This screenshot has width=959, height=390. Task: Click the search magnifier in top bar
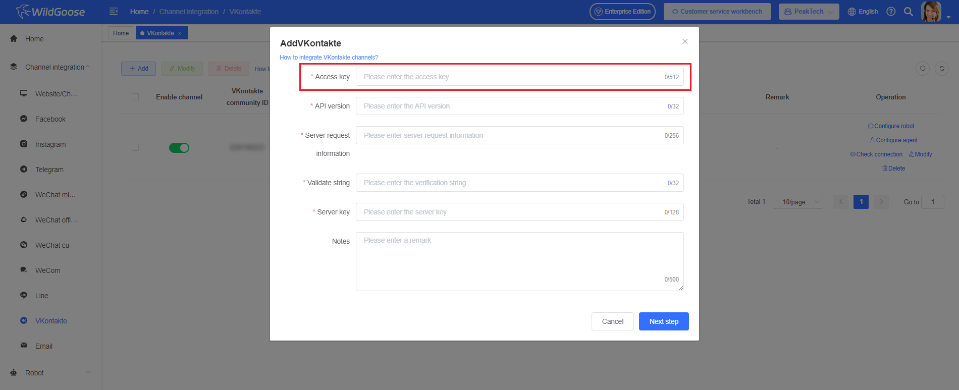tap(908, 11)
